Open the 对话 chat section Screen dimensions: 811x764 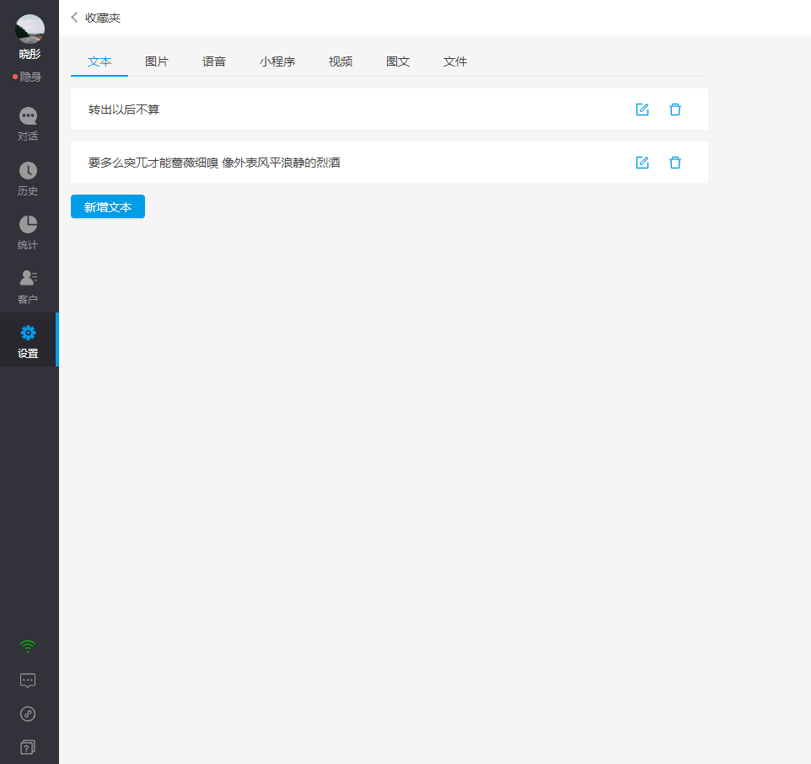pos(28,124)
